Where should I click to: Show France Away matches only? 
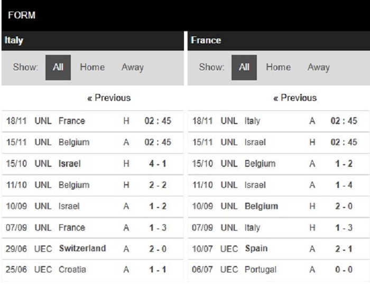click(319, 67)
